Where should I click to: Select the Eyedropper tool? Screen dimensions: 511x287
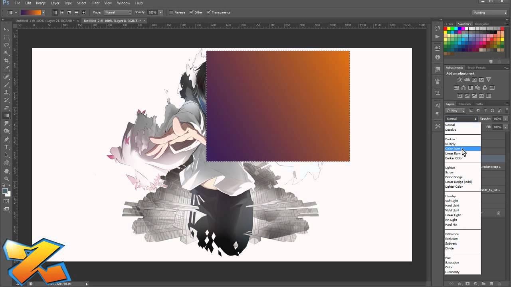[x=6, y=69]
